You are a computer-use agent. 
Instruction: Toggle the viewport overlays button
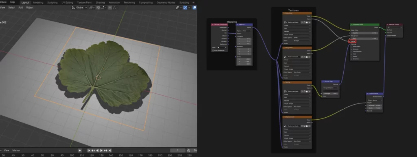coord(195,8)
